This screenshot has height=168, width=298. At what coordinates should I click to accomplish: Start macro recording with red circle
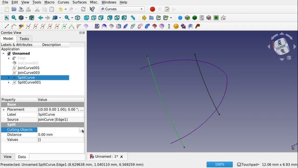click(152, 9)
